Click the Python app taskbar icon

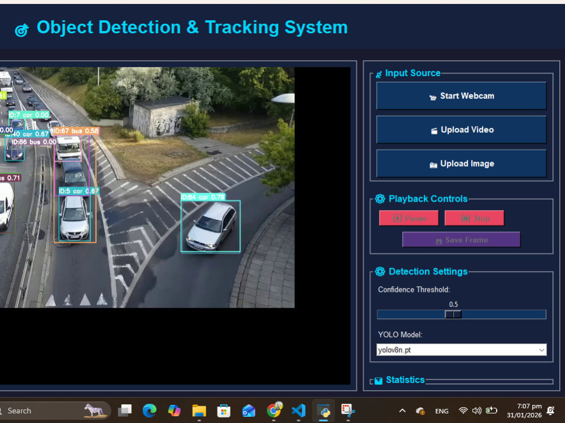click(323, 411)
